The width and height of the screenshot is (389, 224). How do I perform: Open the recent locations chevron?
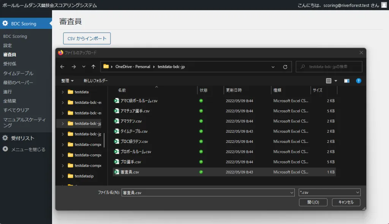coord(84,67)
